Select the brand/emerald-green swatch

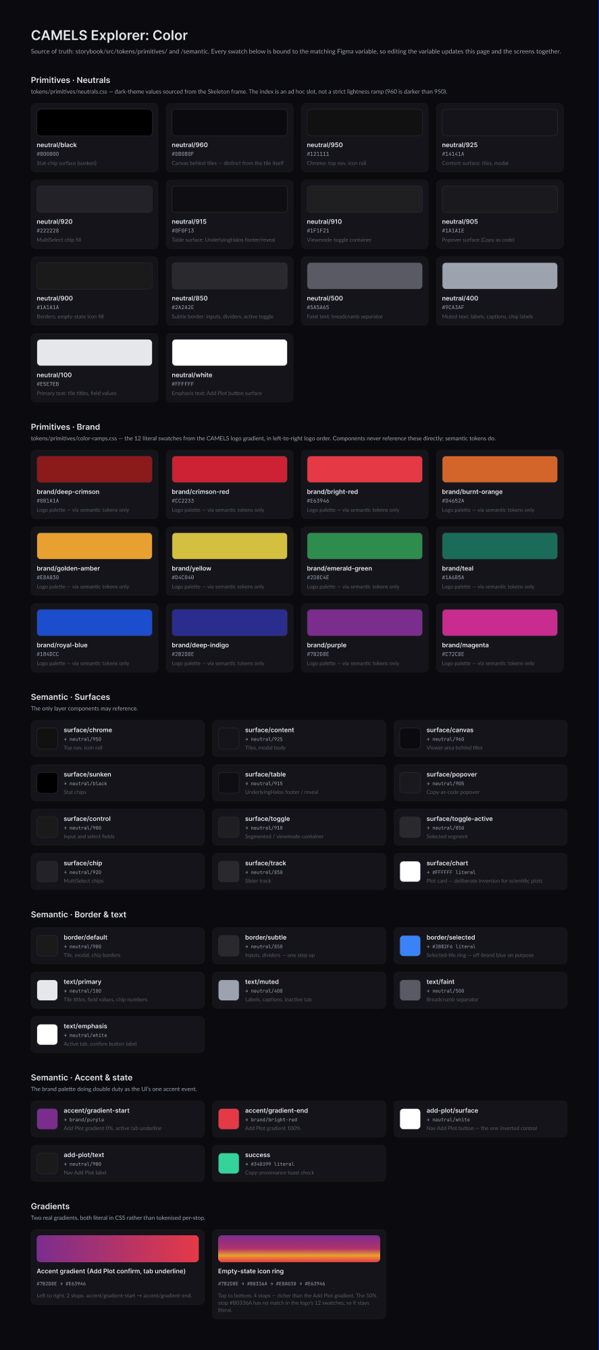[365, 546]
